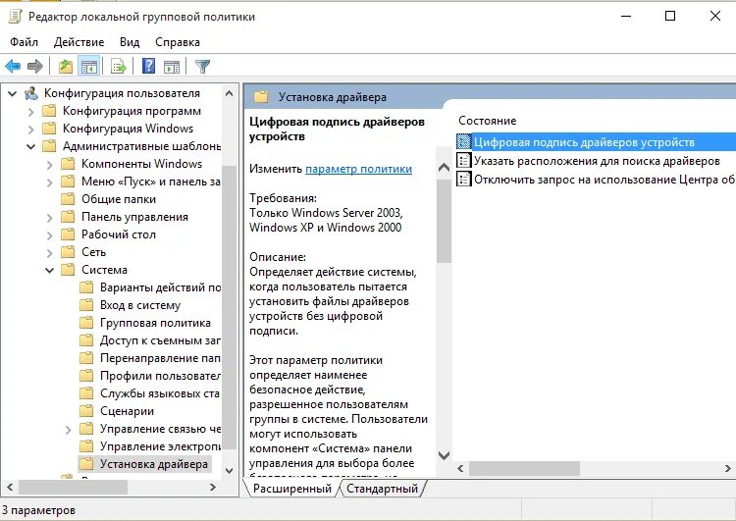
Task: Click the settings list scroll-left arrow
Action: pos(460,468)
